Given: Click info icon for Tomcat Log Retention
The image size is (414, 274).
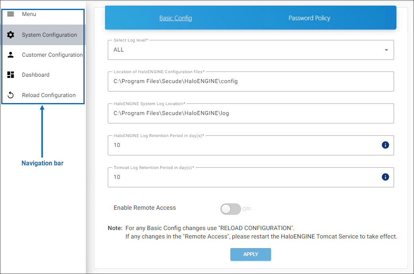Looking at the screenshot, I should tap(385, 177).
